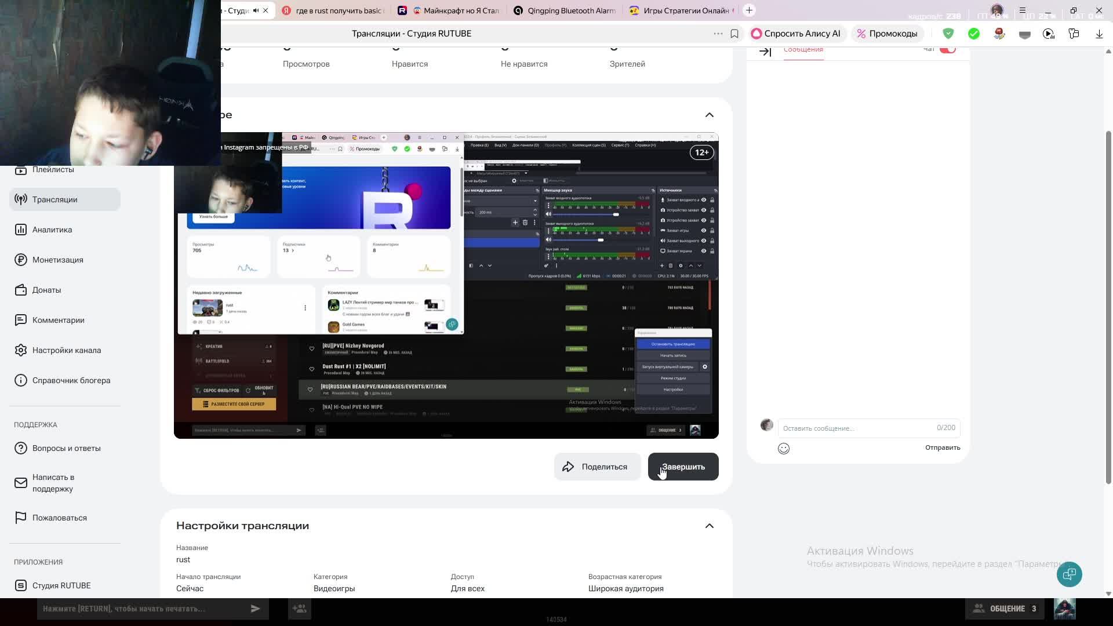Click the game chat send arrow icon
The height and width of the screenshot is (626, 1113).
tap(255, 609)
